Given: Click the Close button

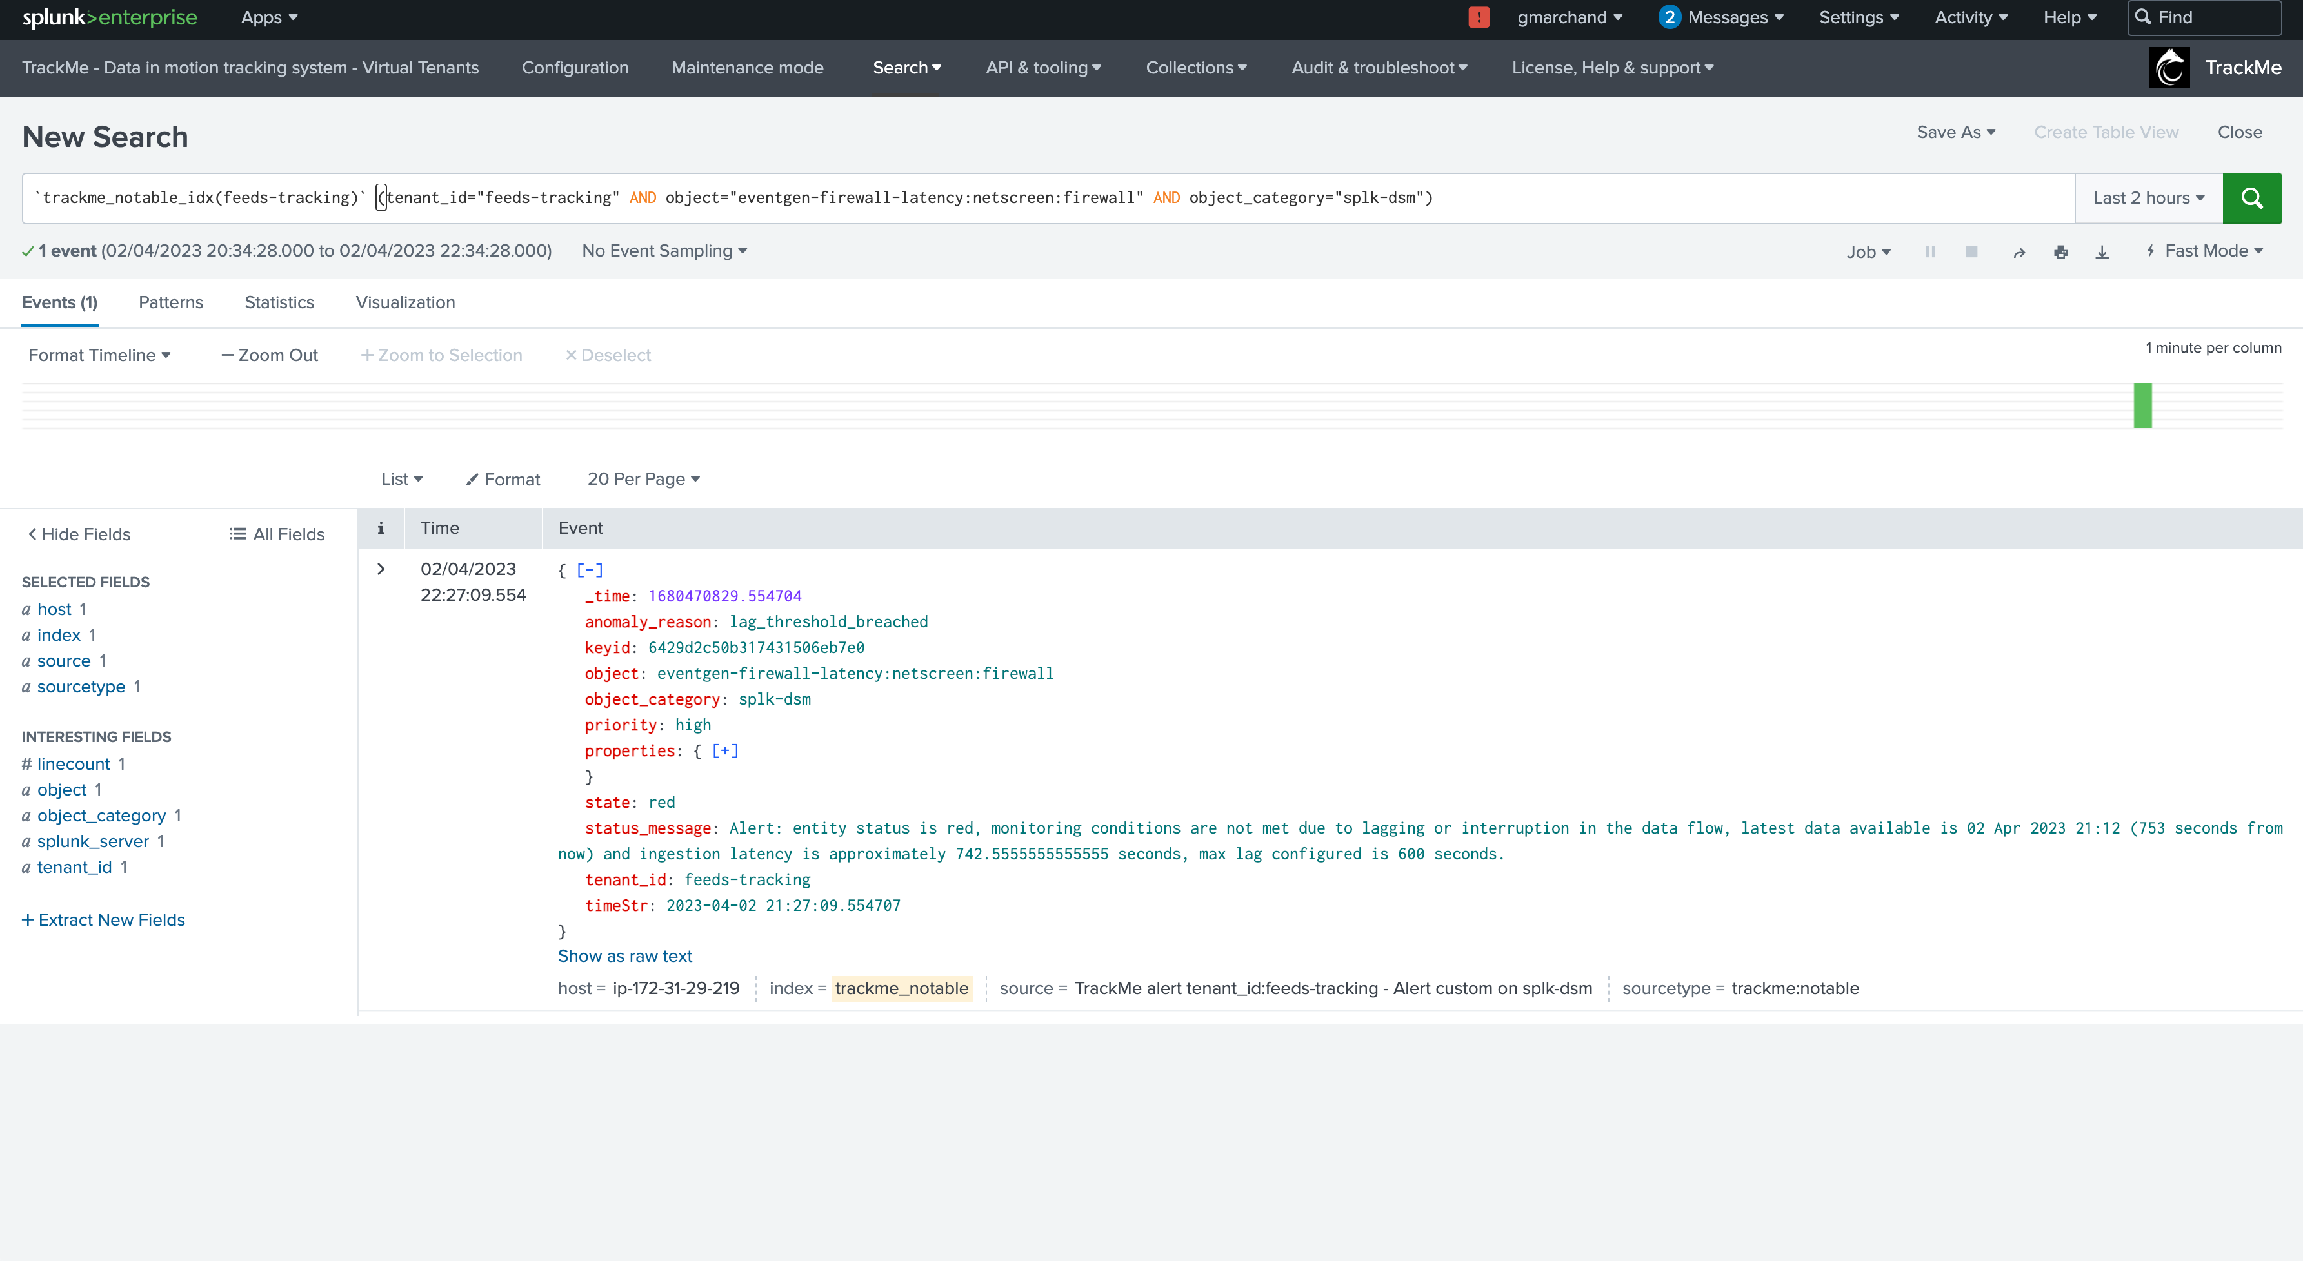Looking at the screenshot, I should 2240,132.
